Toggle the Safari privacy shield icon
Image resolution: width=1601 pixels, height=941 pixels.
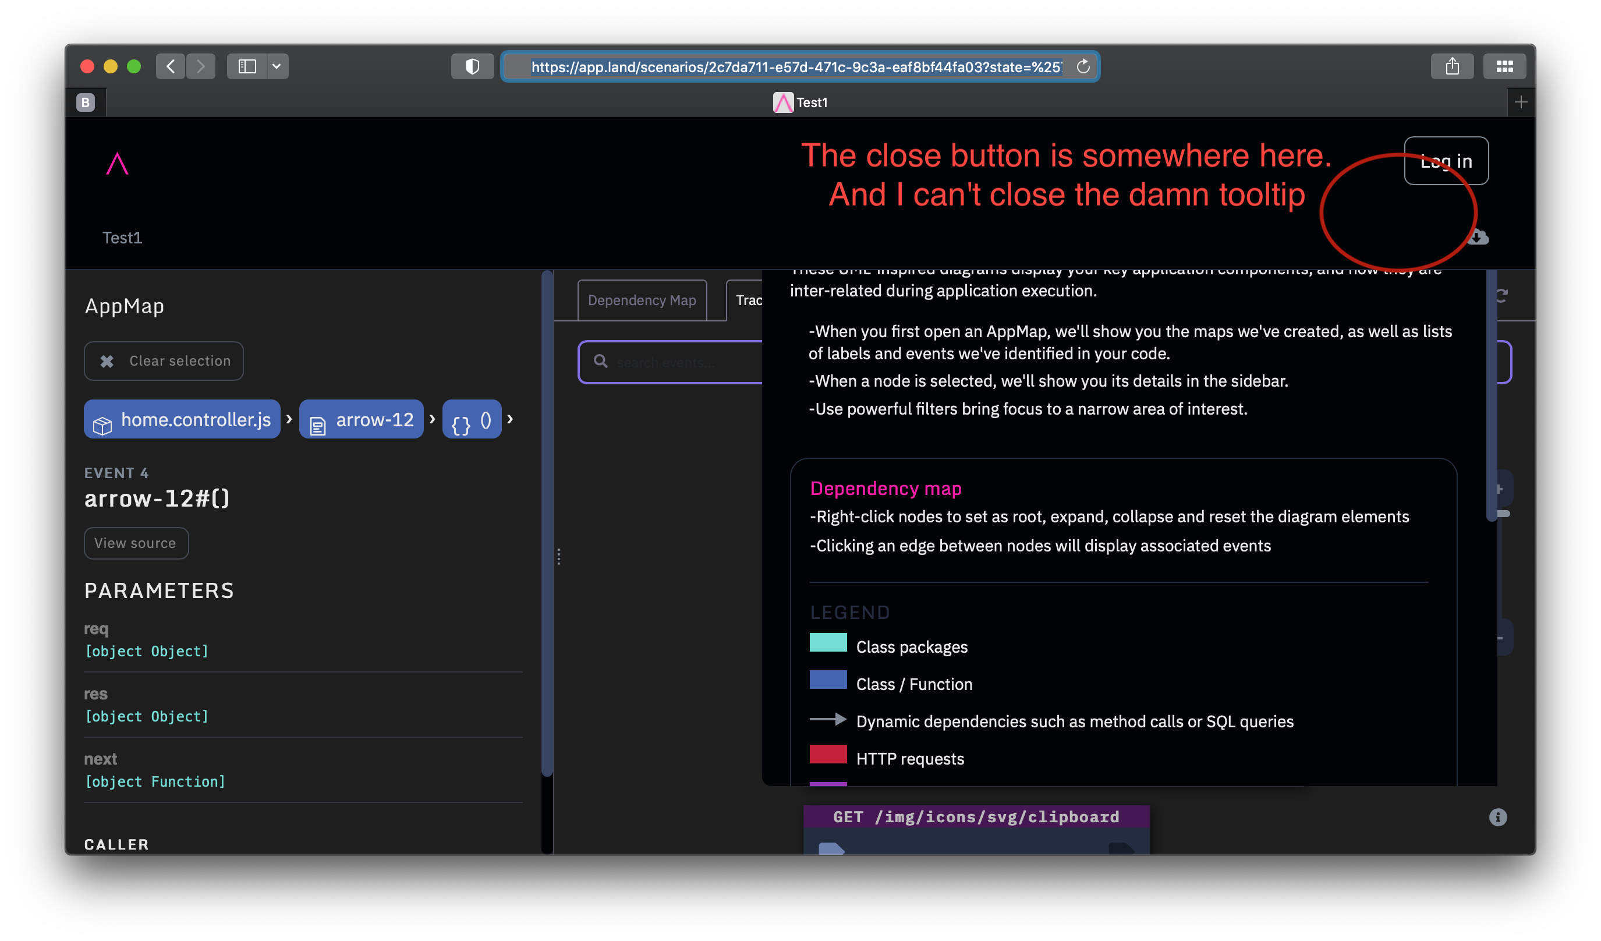pos(472,66)
